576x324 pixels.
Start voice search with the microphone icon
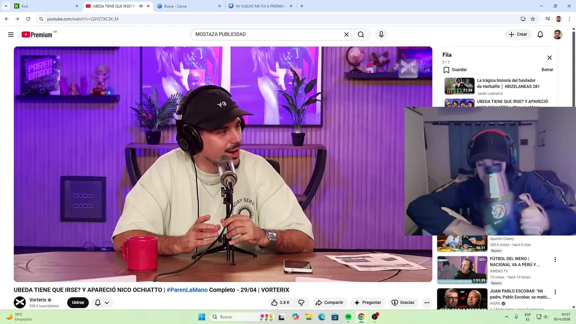(x=381, y=35)
